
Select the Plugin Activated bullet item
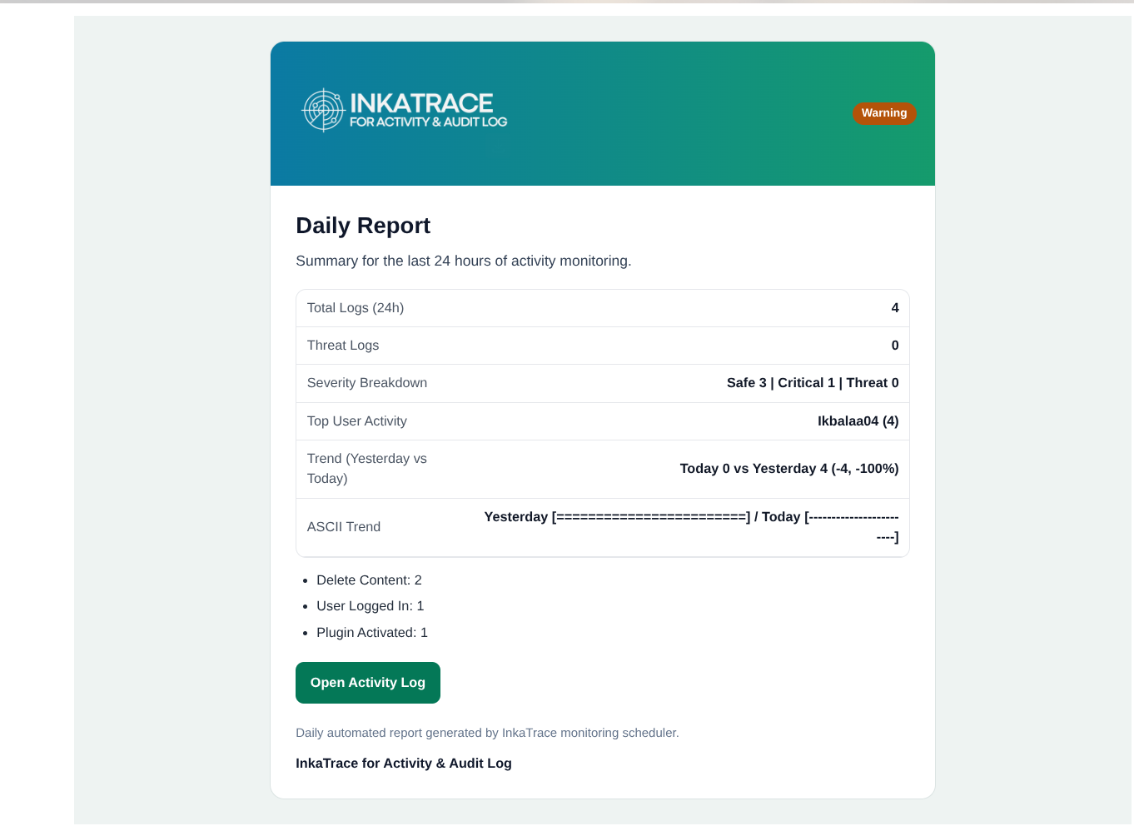coord(372,632)
